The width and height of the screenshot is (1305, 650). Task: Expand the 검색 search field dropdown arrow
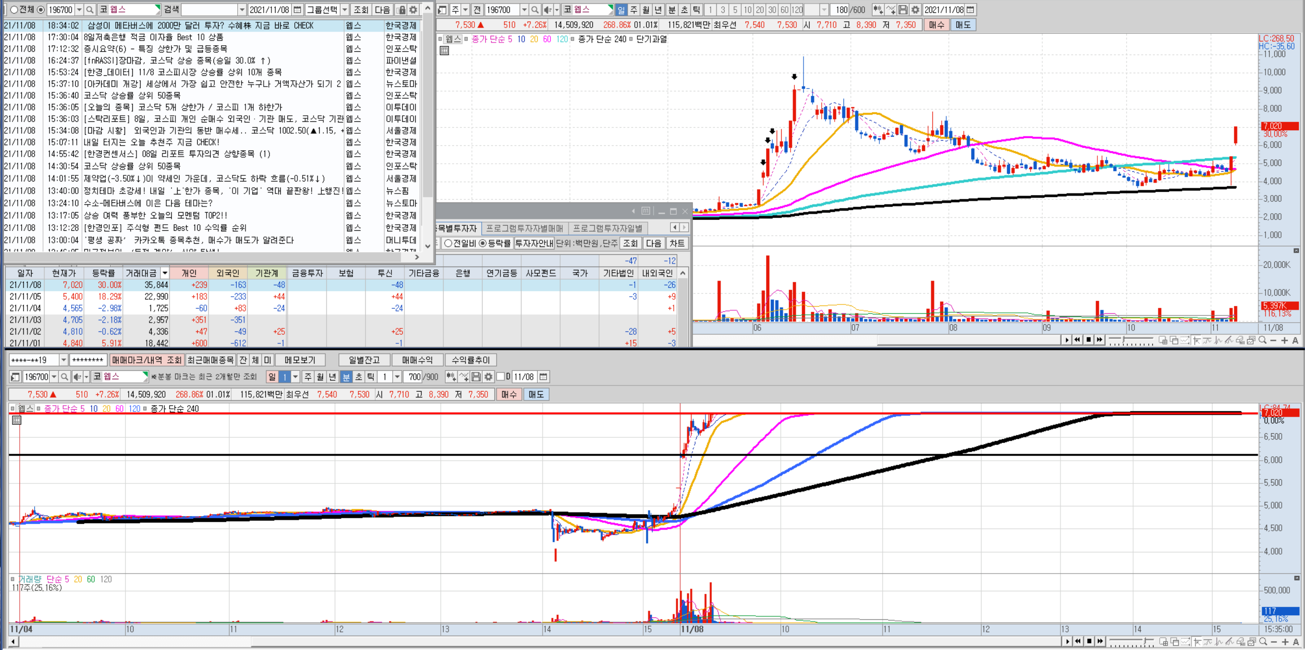point(242,10)
